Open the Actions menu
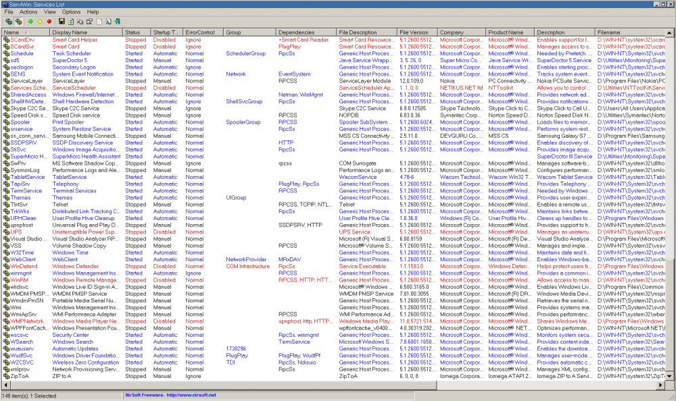This screenshot has width=676, height=401. [28, 12]
